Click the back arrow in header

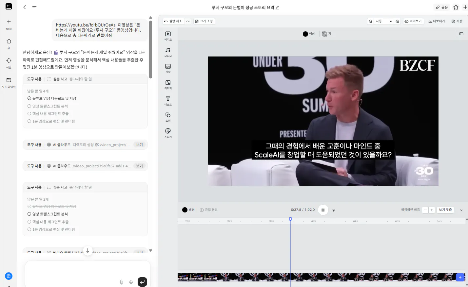point(25,7)
